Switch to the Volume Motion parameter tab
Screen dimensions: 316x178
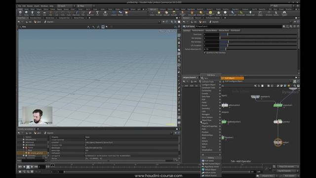click(x=211, y=31)
